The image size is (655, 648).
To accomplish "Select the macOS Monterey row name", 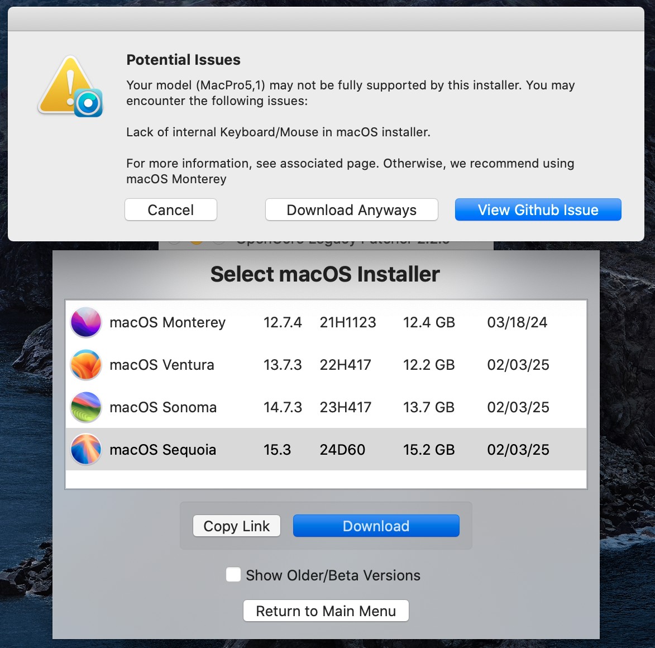I will tap(168, 322).
